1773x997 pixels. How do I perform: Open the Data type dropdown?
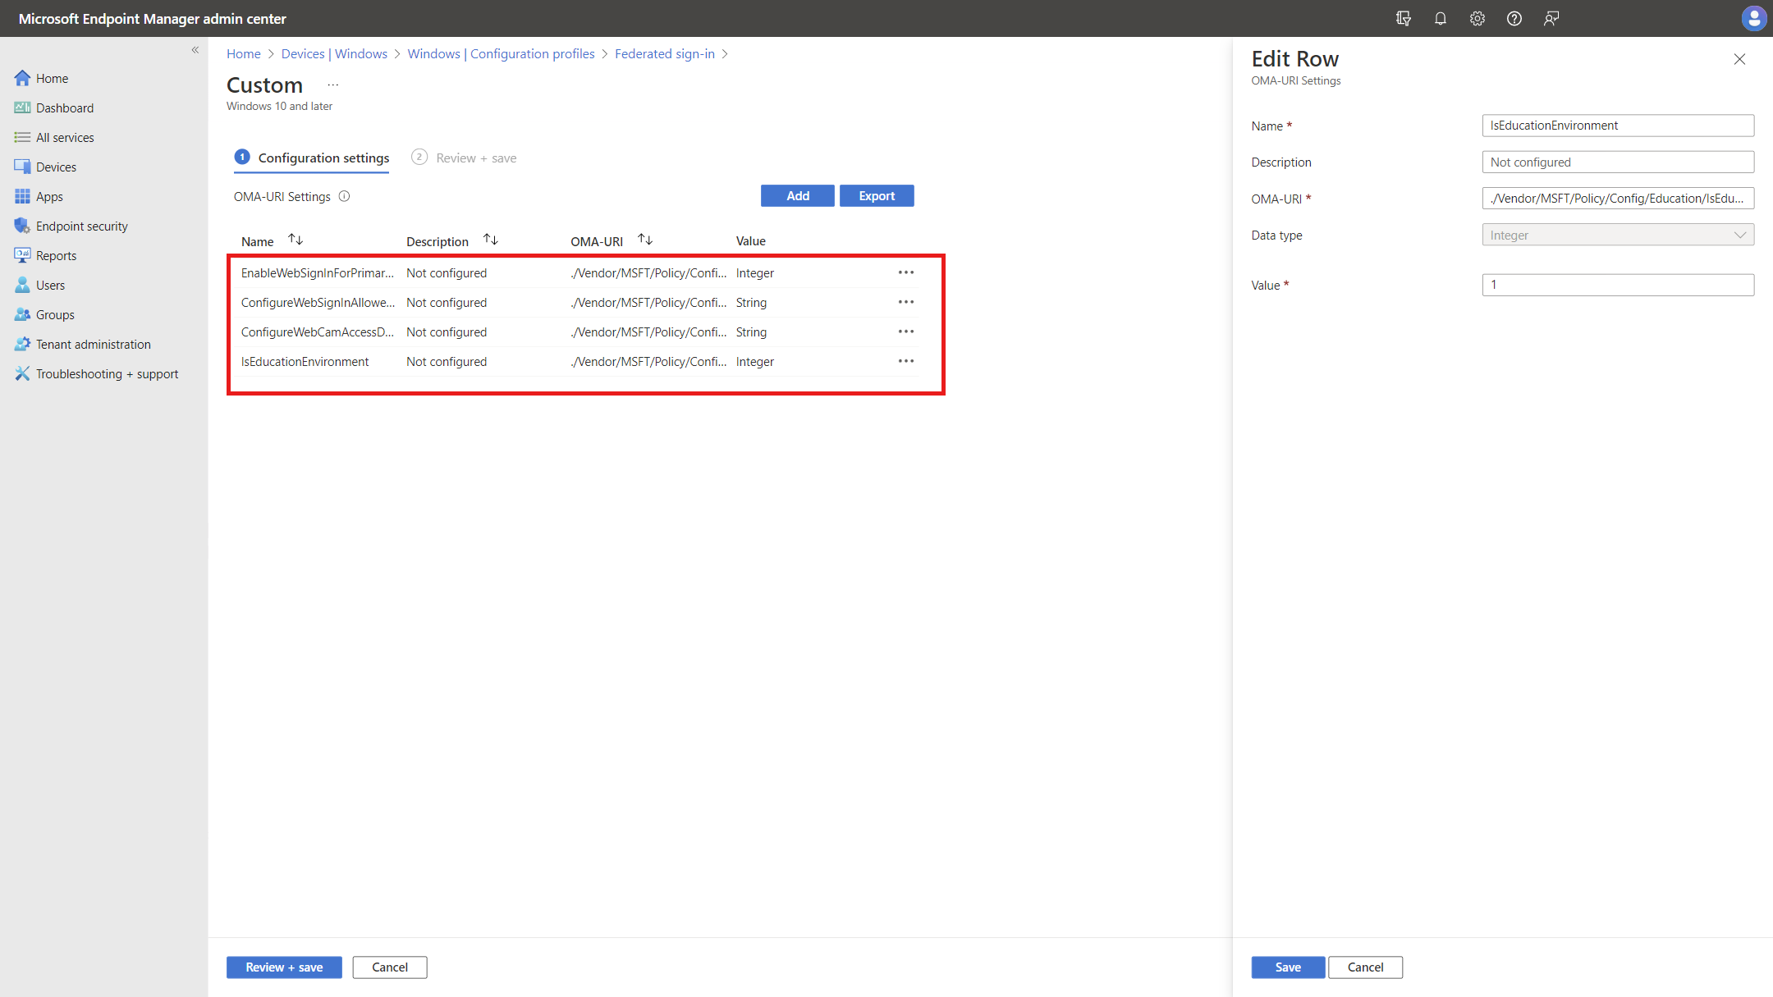[1617, 235]
